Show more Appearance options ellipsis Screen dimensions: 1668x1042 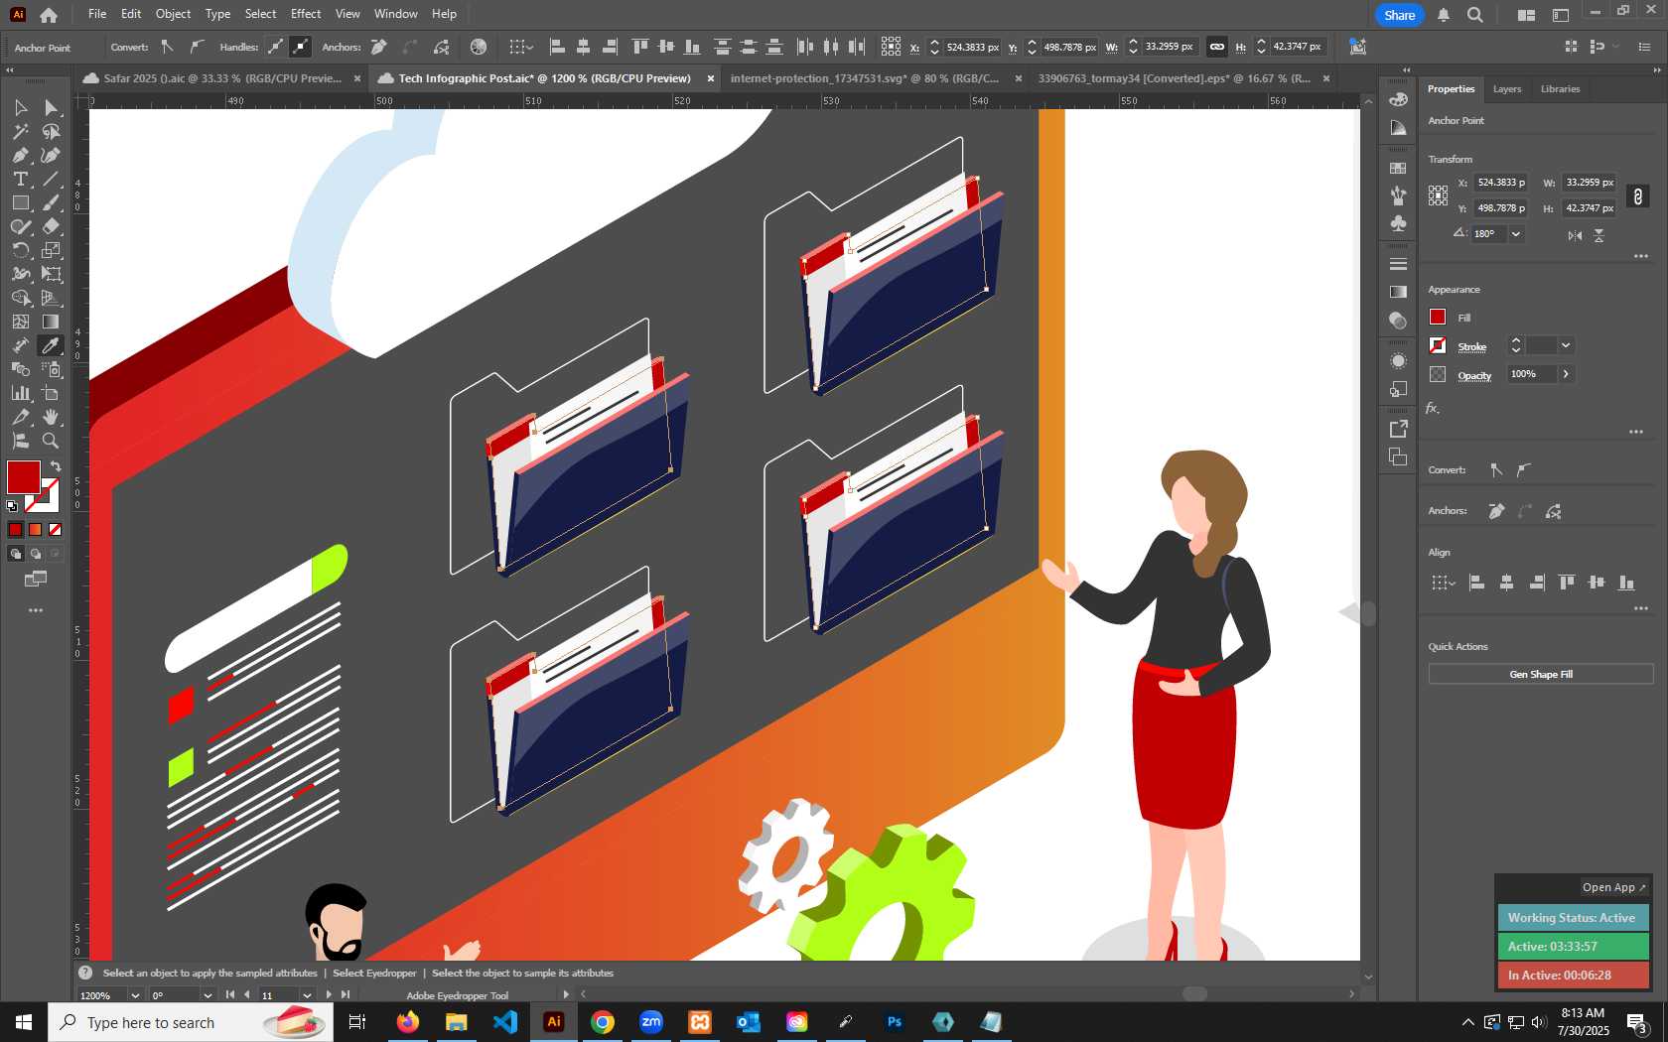(1636, 432)
